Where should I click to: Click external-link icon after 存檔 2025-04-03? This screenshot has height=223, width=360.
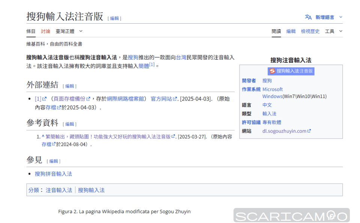[x=59, y=107]
